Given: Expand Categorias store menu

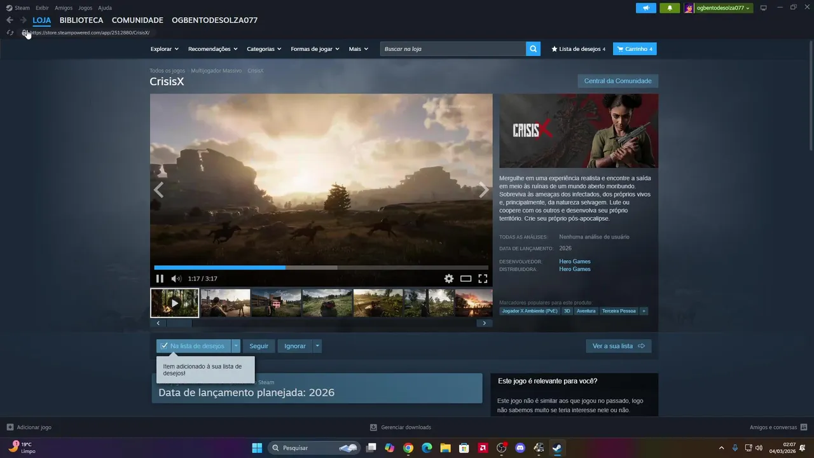Looking at the screenshot, I should tap(264, 49).
